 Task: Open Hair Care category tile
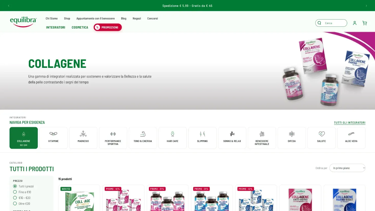pos(173,138)
